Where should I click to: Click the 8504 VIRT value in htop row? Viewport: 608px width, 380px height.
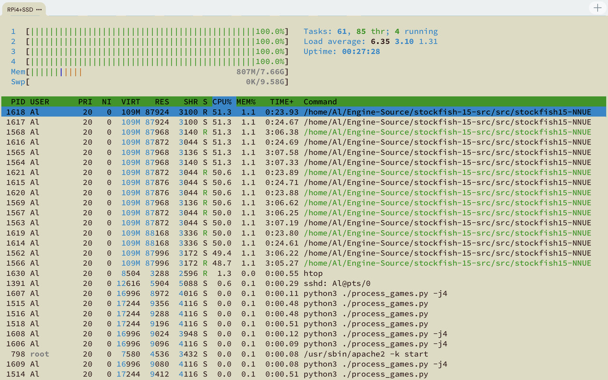131,273
